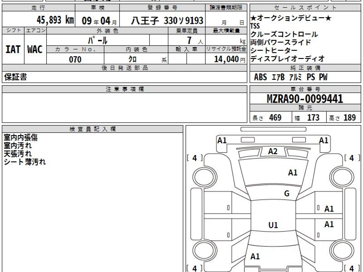Screen dimensions: 363x272
Task: Select the WAC air conditioner value
Action: pos(35,49)
